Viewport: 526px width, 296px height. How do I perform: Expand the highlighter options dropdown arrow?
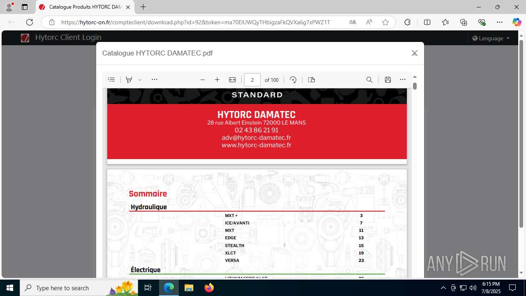click(x=140, y=80)
